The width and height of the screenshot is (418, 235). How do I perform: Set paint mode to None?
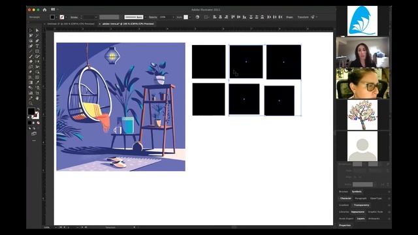click(39, 123)
